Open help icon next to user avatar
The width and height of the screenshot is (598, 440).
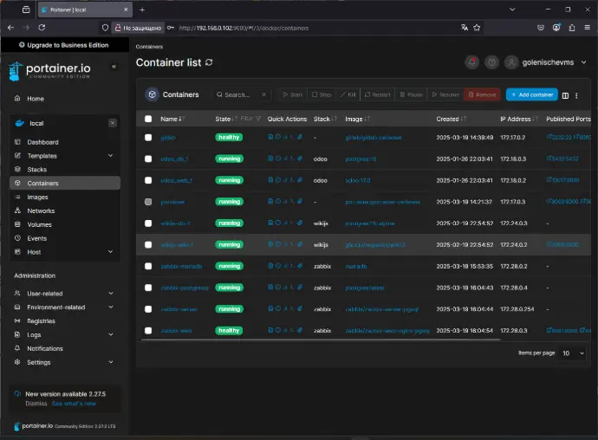(x=491, y=62)
